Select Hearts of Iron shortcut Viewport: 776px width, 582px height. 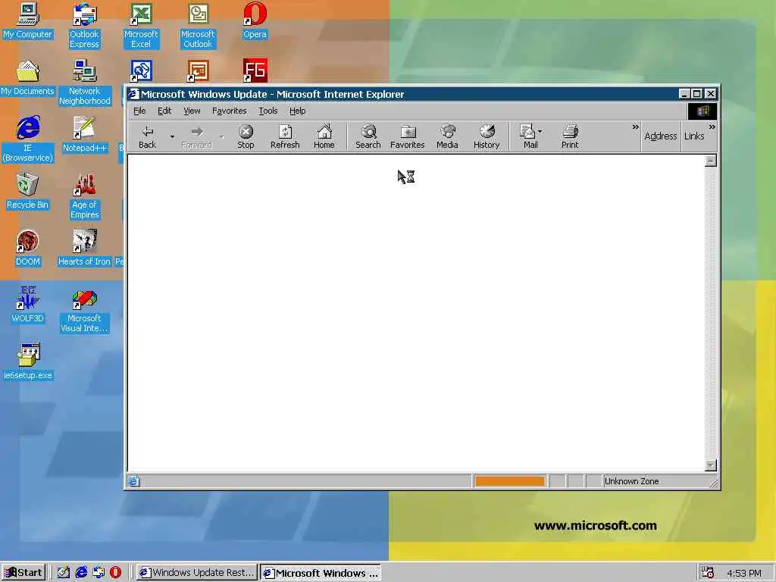coord(85,248)
